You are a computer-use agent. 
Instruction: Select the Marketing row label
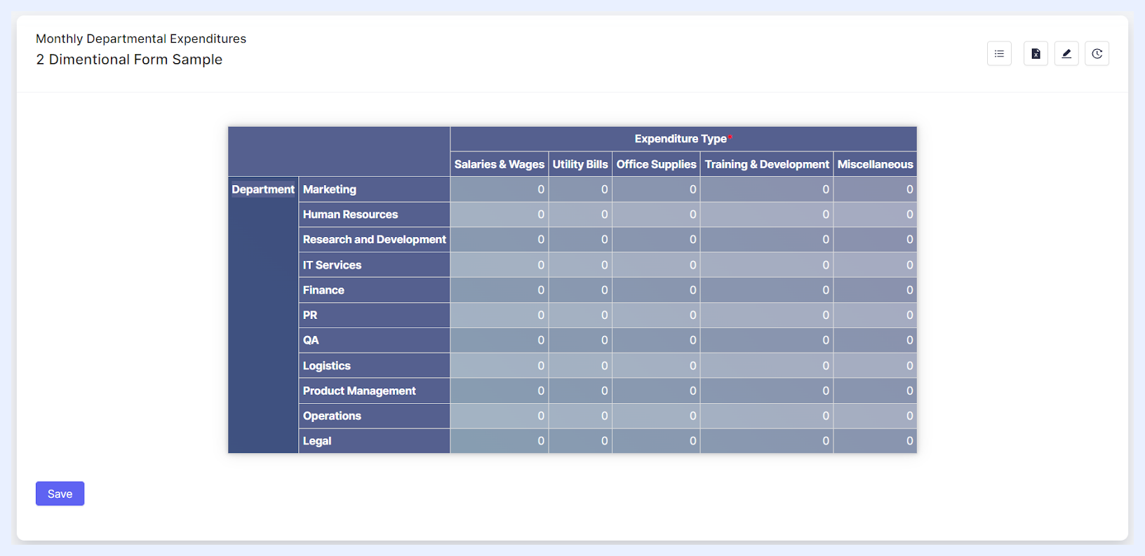[x=374, y=189]
